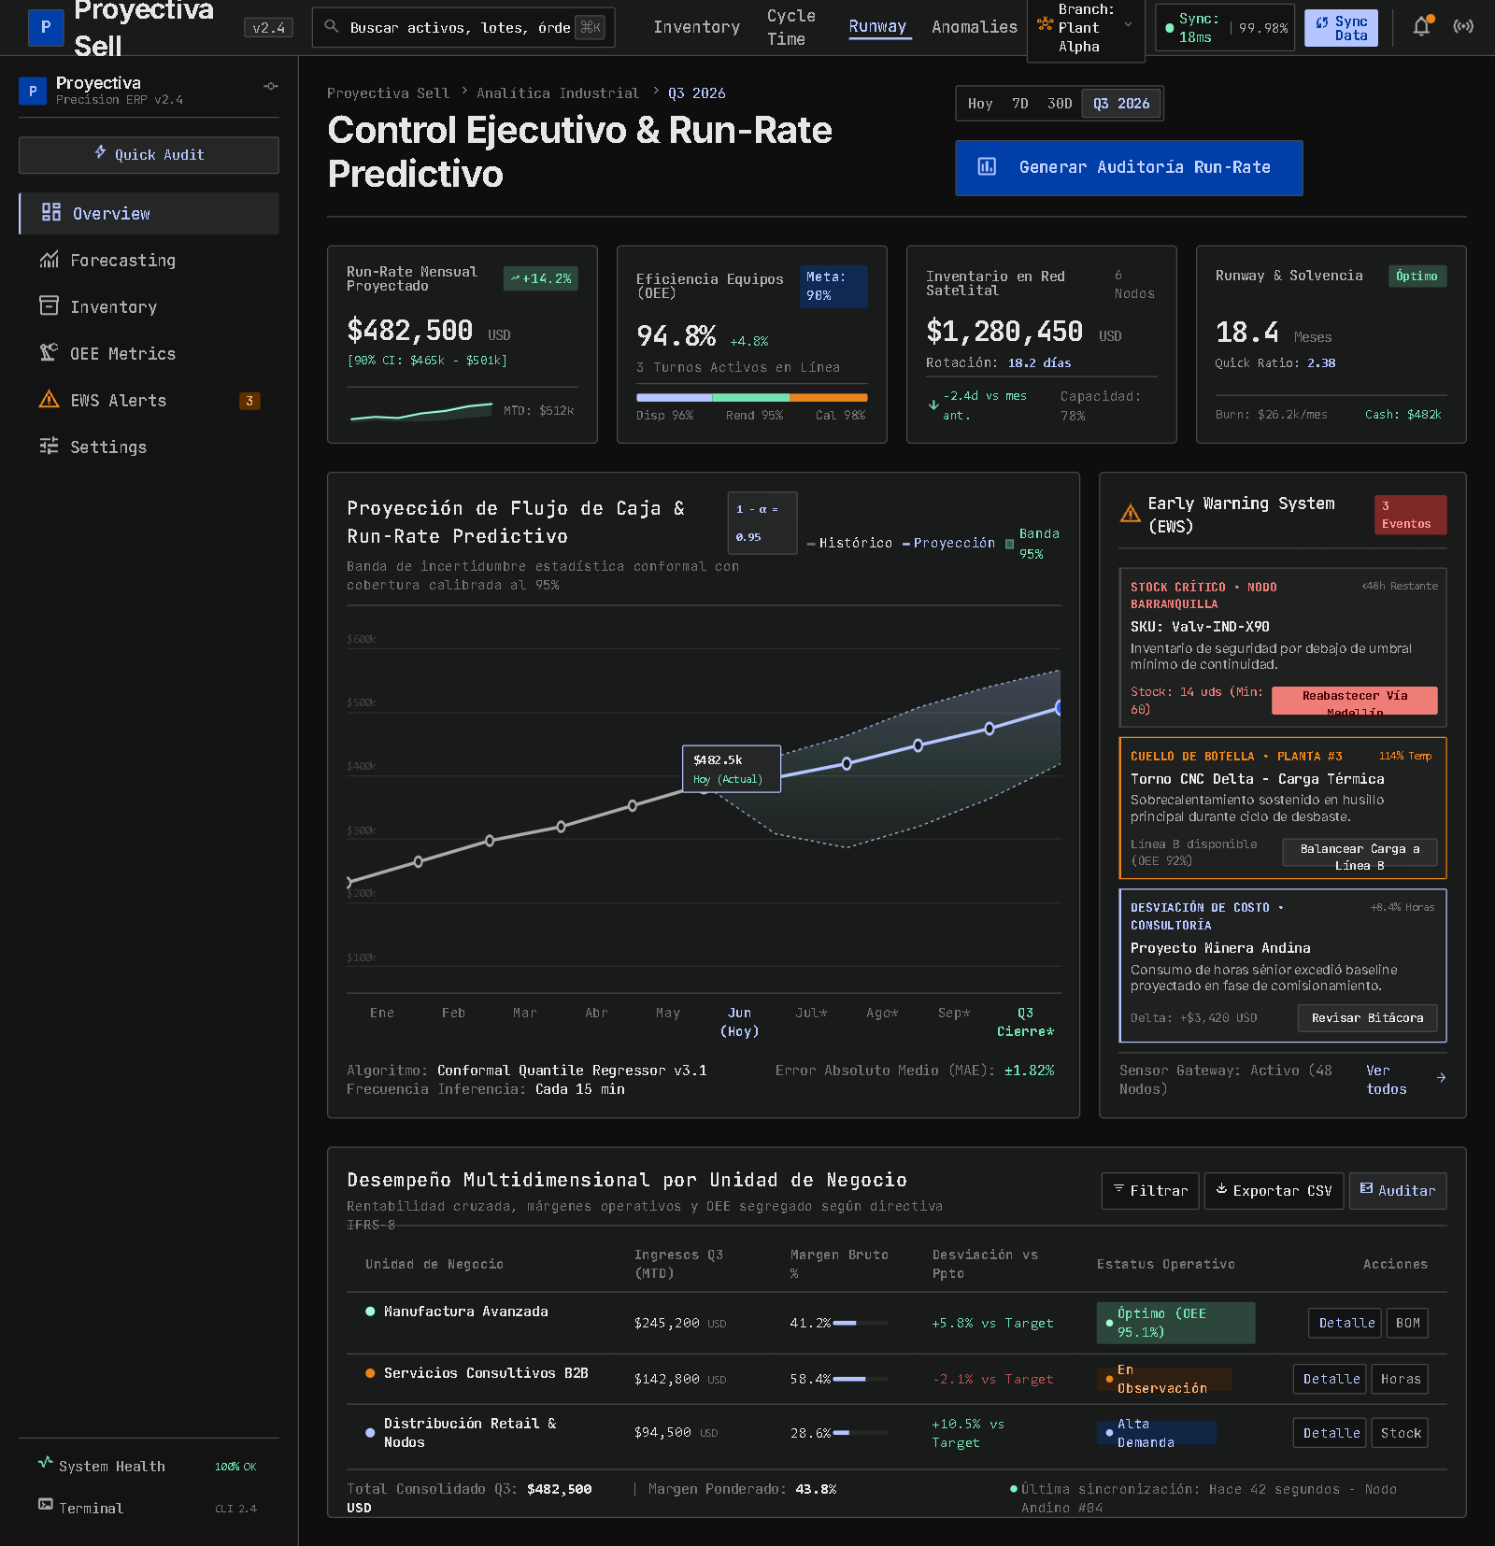Image resolution: width=1495 pixels, height=1546 pixels.
Task: Click Balancear Carga a Línea B
Action: (x=1360, y=853)
